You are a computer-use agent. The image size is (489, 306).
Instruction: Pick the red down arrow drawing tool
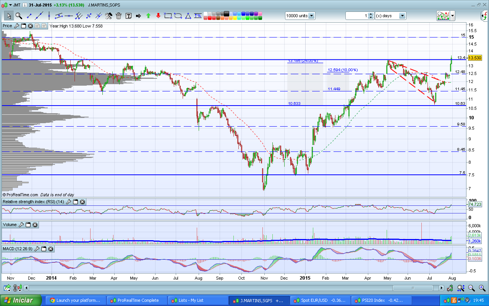click(158, 16)
